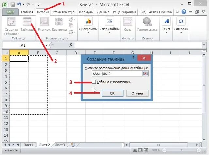Expand the formula bar chevron
The image size is (209, 155).
click(x=204, y=45)
